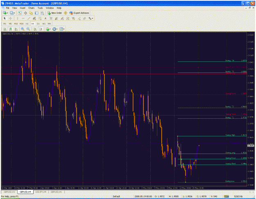Screen dimensions: 256x199
Task: Switch to GBPUSD,H1 first chart tab
Action: [9, 192]
